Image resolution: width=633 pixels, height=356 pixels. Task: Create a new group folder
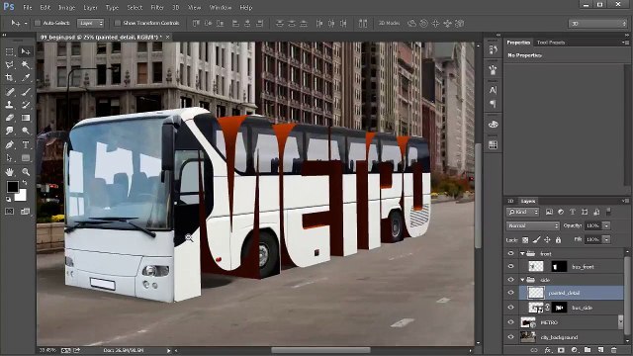pos(588,350)
